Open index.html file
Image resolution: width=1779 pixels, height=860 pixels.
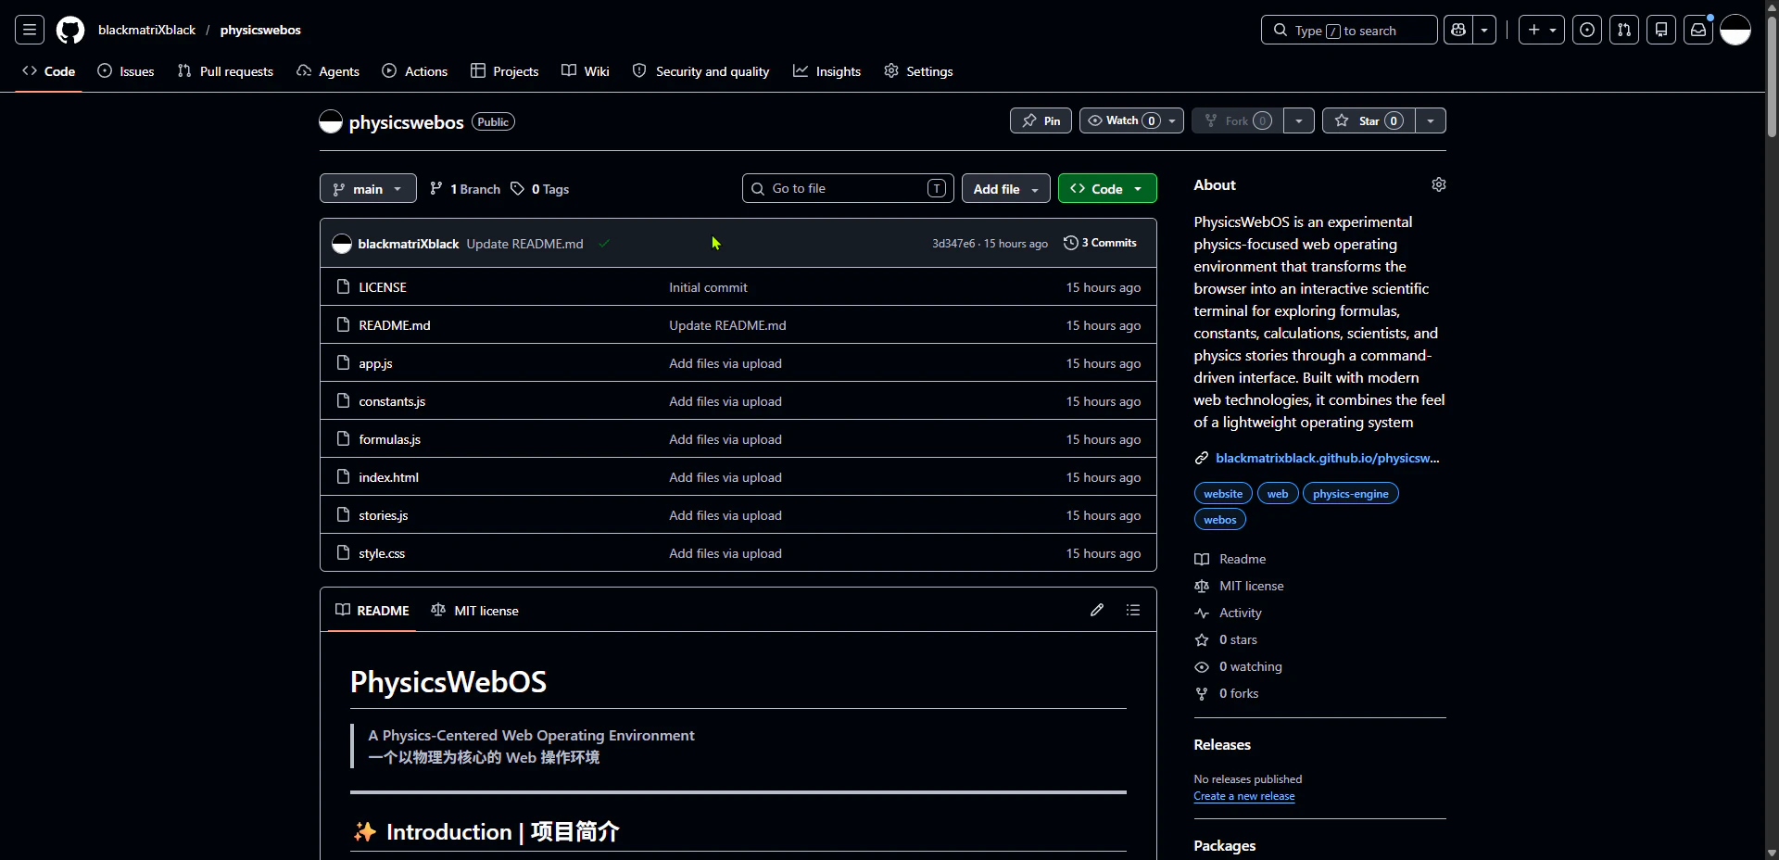pyautogui.click(x=389, y=477)
